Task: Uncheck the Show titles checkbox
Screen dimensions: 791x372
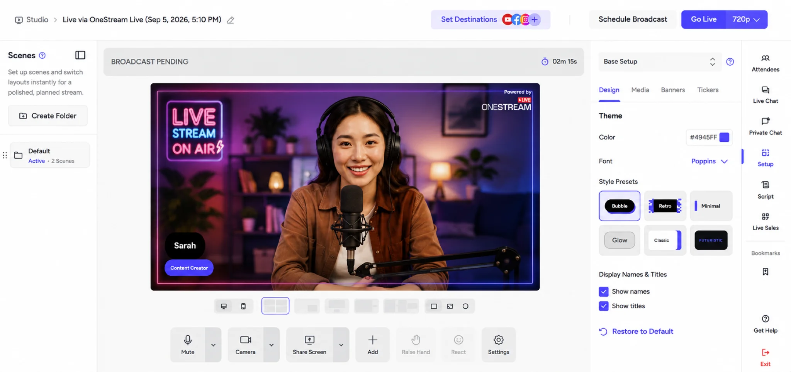Action: pos(603,306)
